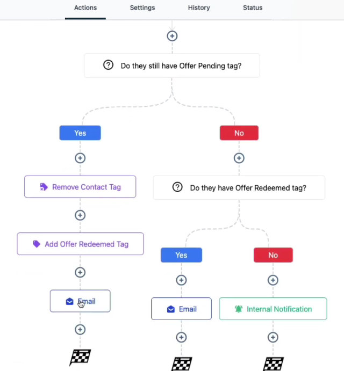The height and width of the screenshot is (371, 344).
Task: Click finish flag under Internal Notification branch
Action: click(x=273, y=363)
